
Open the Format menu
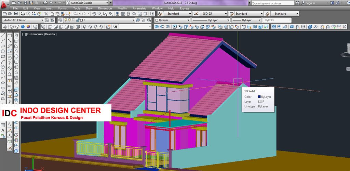click(63, 9)
